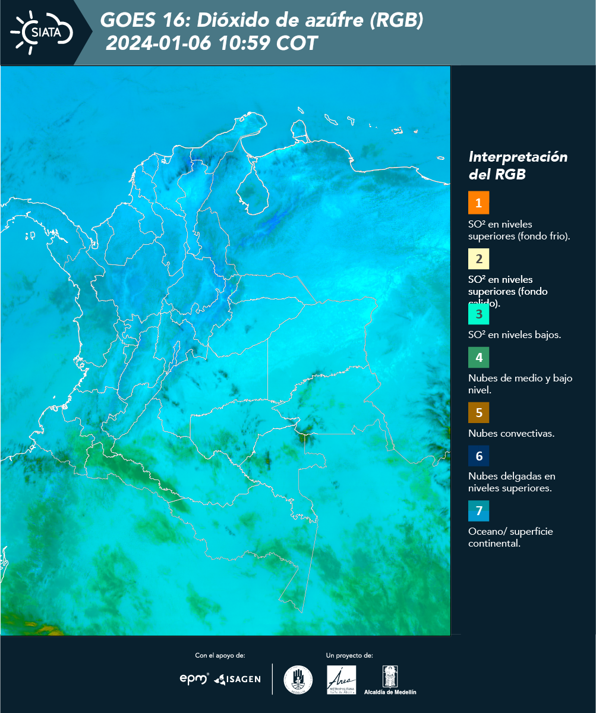This screenshot has height=713, width=596.
Task: Click the ISAGEN logo in the footer
Action: coord(237,679)
